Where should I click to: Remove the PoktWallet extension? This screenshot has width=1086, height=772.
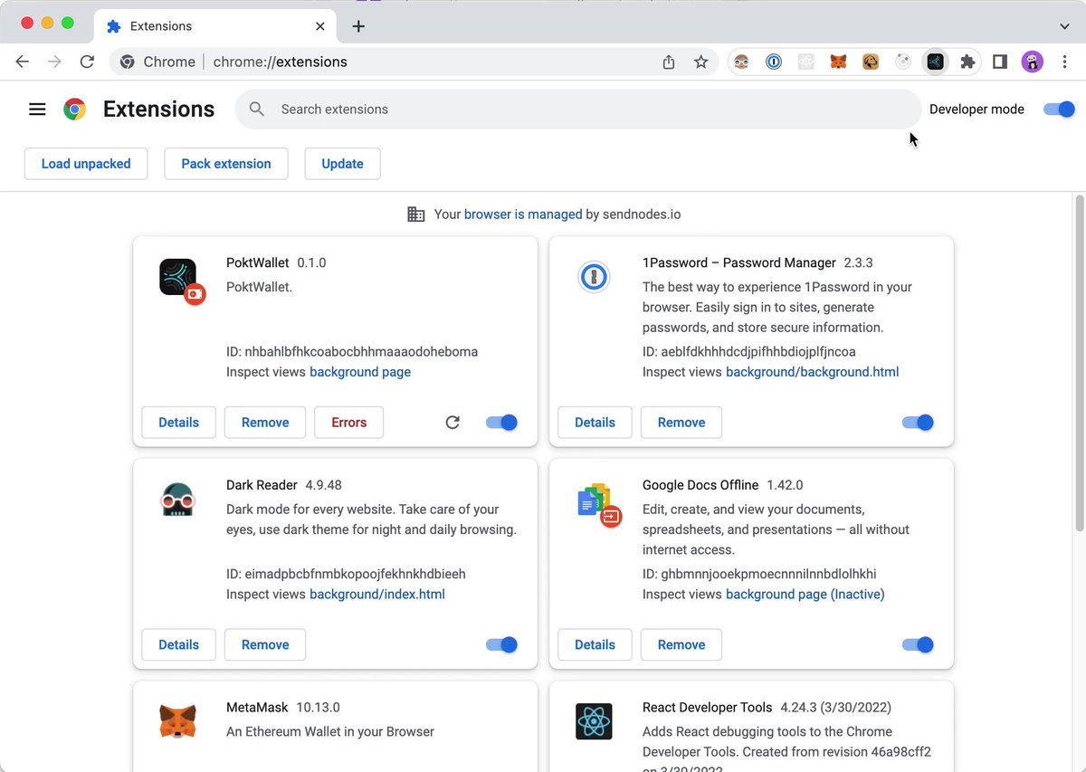click(x=265, y=423)
